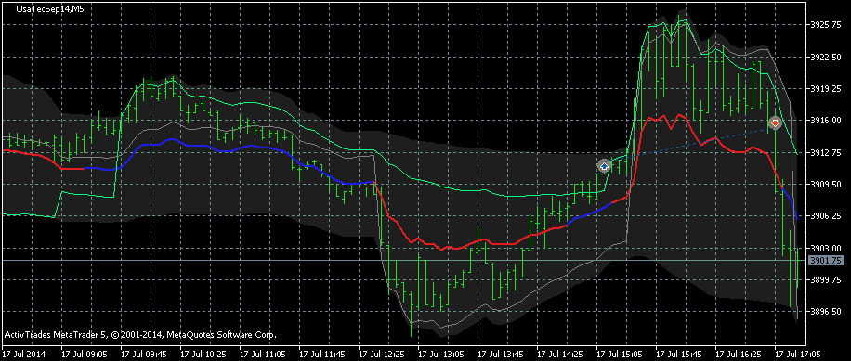The image size is (851, 361).
Task: Click the time label 17 Jul 2014
Action: pos(23,354)
